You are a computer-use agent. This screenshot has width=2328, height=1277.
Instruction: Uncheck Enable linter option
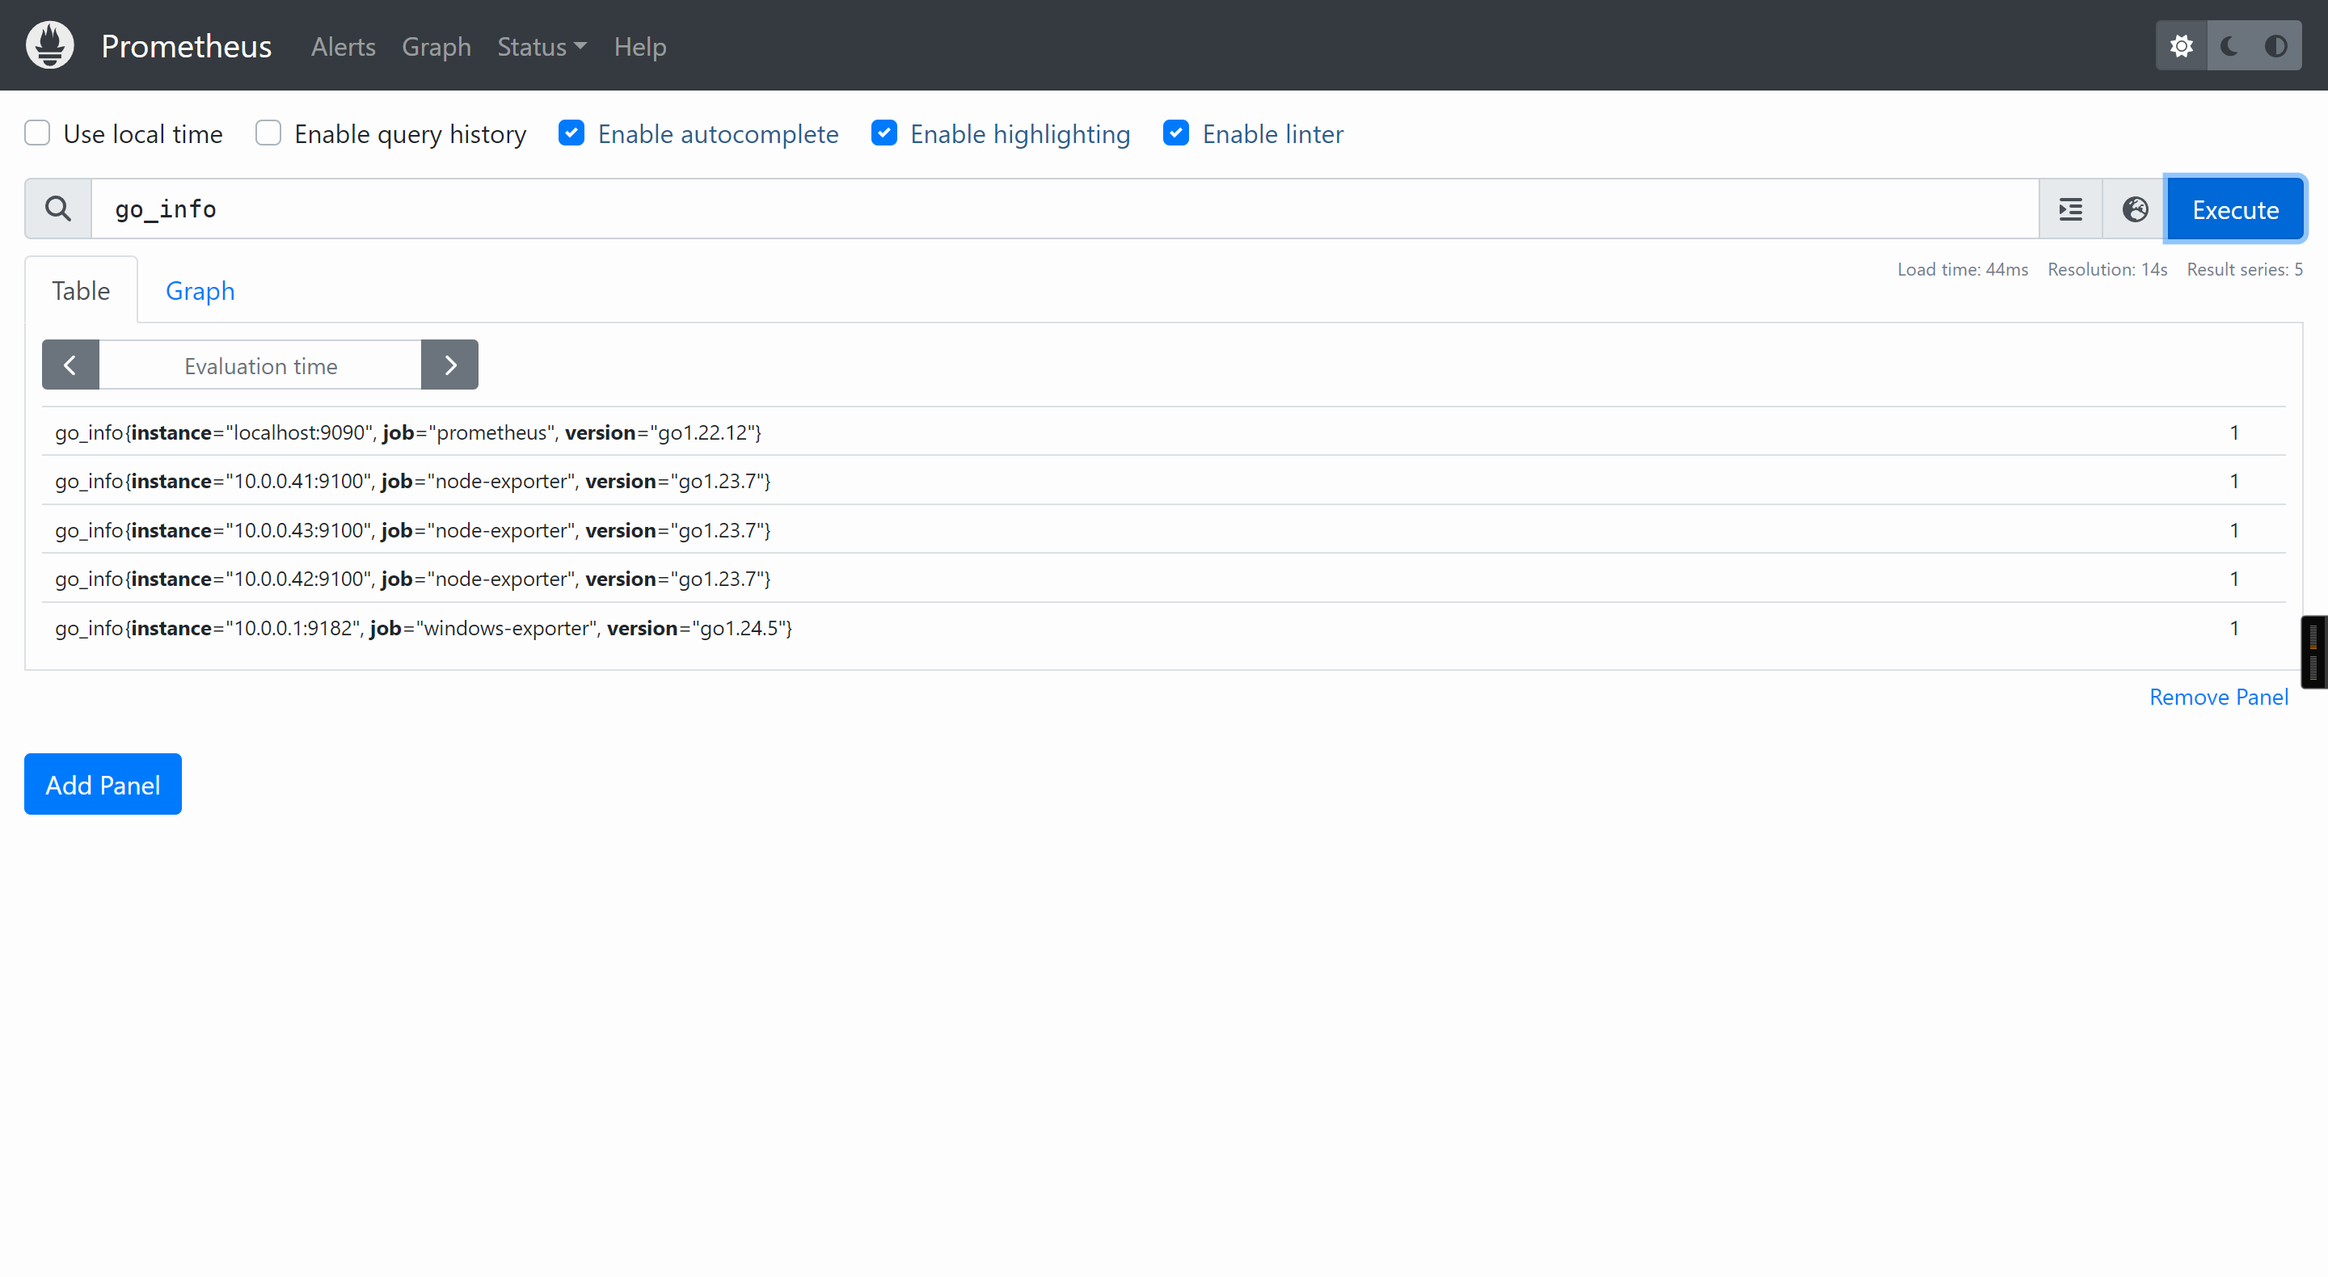pos(1176,133)
